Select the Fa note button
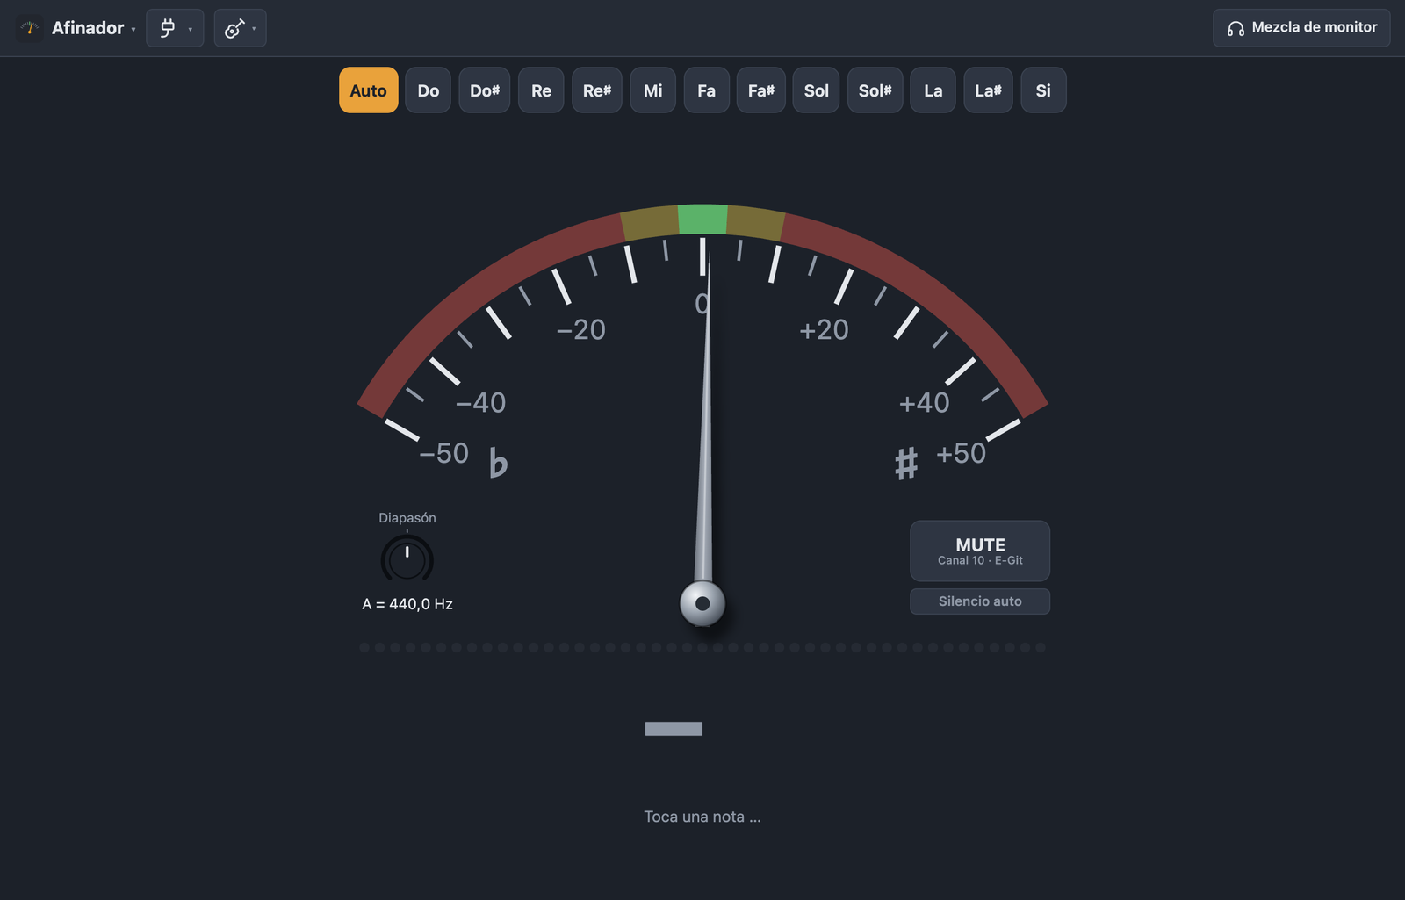The width and height of the screenshot is (1405, 900). click(707, 90)
